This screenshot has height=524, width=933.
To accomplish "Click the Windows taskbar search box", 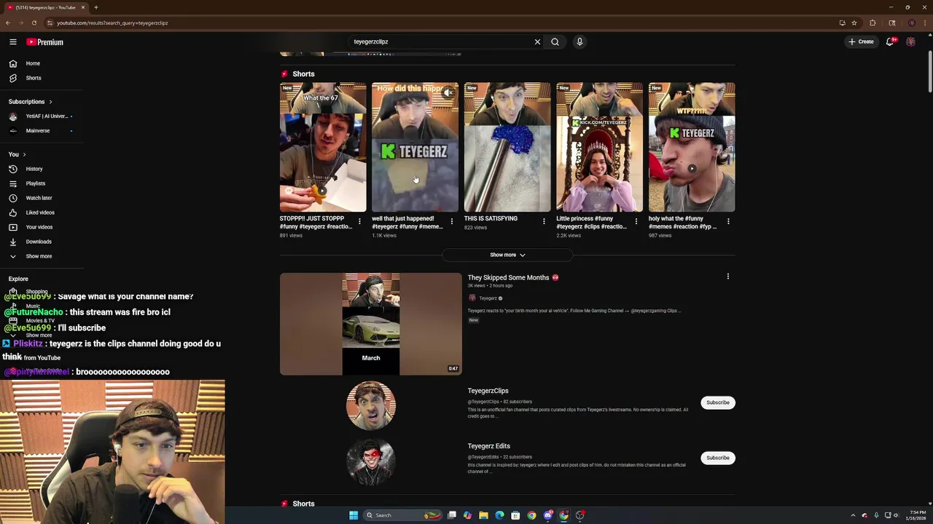I will [x=402, y=515].
